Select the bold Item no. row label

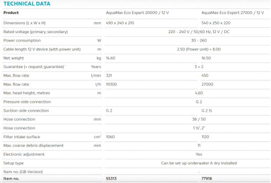(11, 179)
